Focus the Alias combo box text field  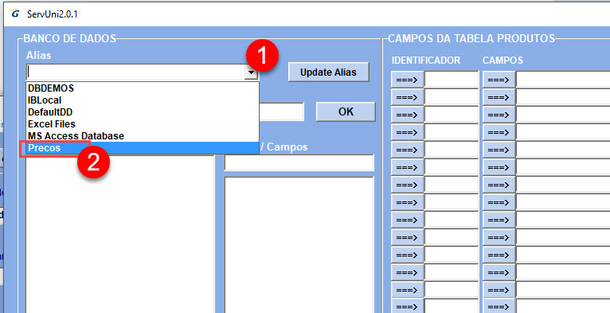click(136, 72)
